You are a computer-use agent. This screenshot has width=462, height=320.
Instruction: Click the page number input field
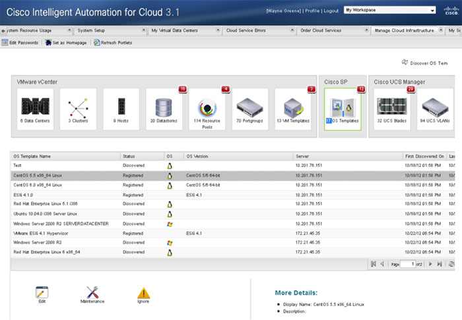408,264
